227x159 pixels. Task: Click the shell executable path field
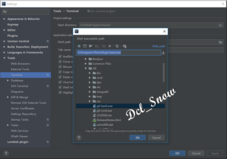pyautogui.click(x=118, y=52)
